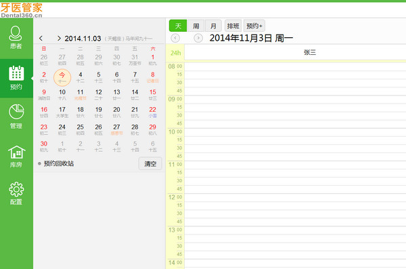
Task: Open the 库房 (warehouse) sidebar section
Action: click(x=16, y=157)
